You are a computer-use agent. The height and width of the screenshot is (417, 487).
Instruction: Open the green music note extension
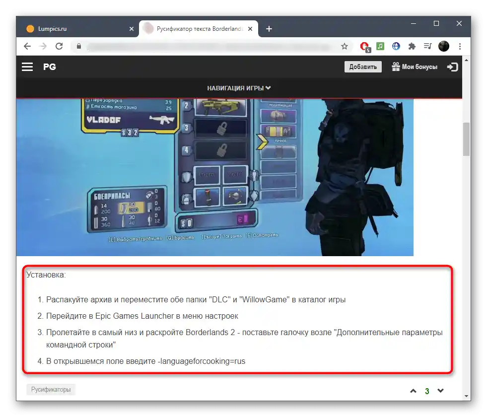[x=380, y=46]
